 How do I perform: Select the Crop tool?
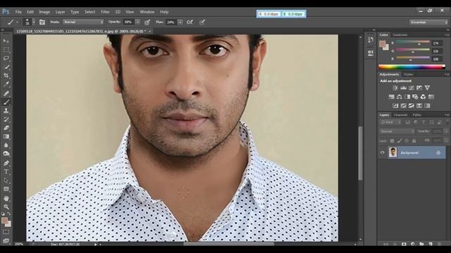click(x=6, y=76)
